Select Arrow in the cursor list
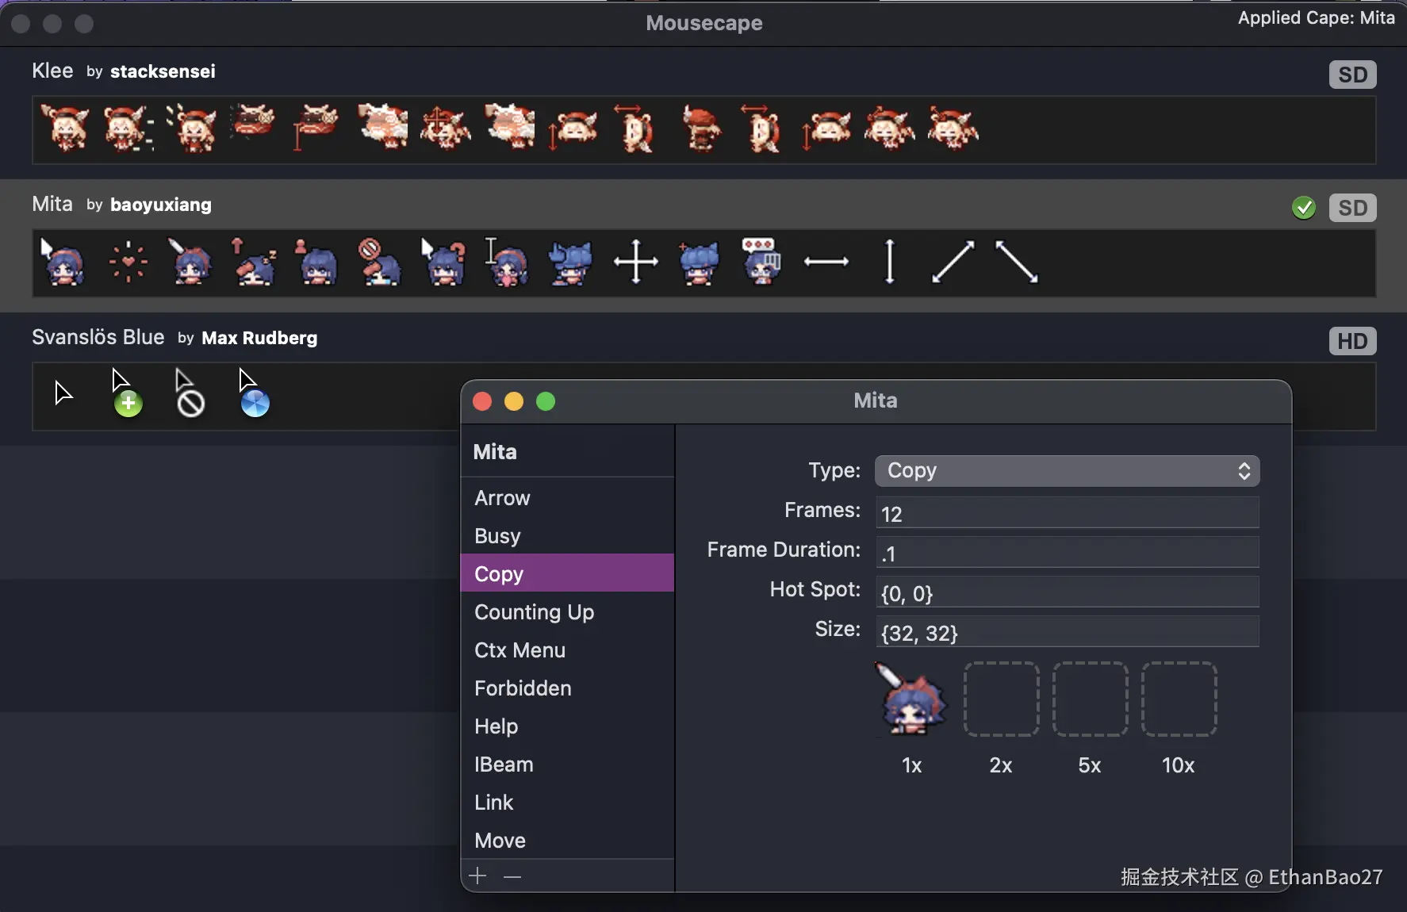Screen dimensions: 1407x912 tap(567, 498)
